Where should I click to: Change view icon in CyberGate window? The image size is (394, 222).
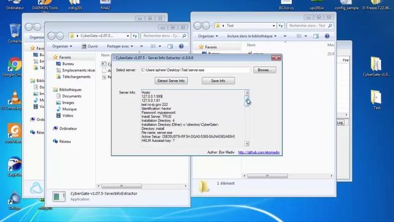tap(153, 46)
